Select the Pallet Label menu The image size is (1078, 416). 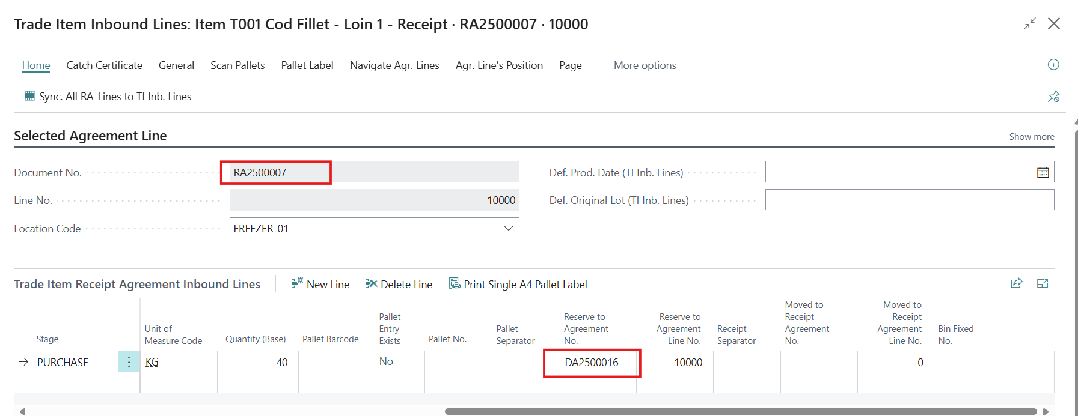point(307,65)
